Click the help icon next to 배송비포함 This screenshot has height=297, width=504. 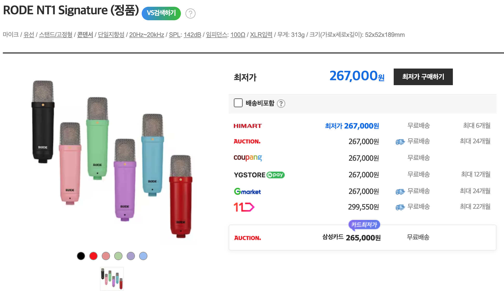281,104
